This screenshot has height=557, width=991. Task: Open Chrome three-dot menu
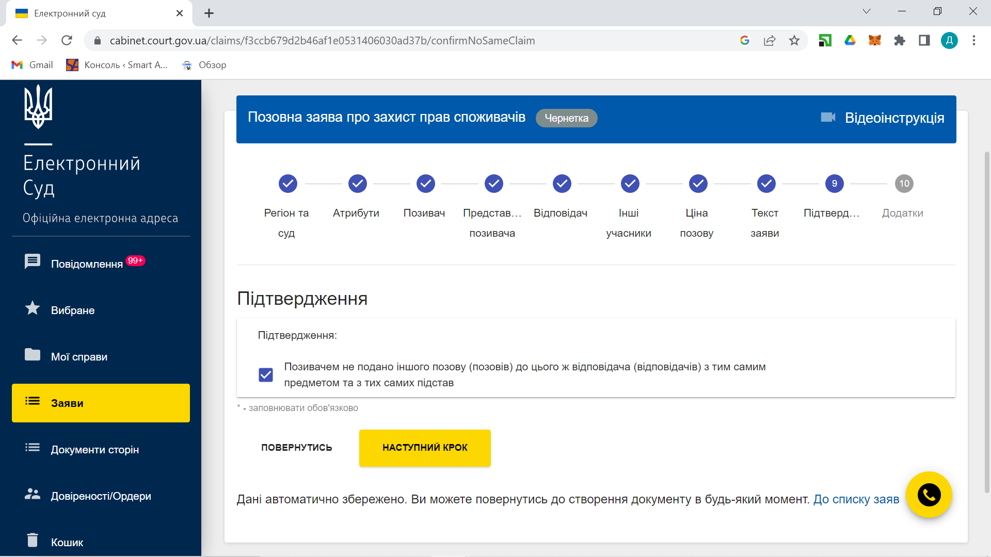tap(973, 40)
